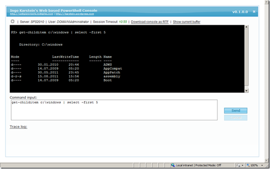The width and height of the screenshot is (270, 169).
Task: Click the AppCompat directory entry
Action: (x=113, y=69)
